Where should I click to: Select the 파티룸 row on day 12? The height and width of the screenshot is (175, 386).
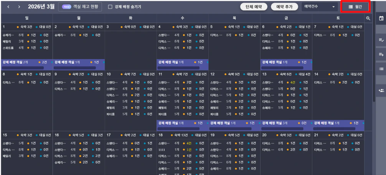[x=234, y=114]
